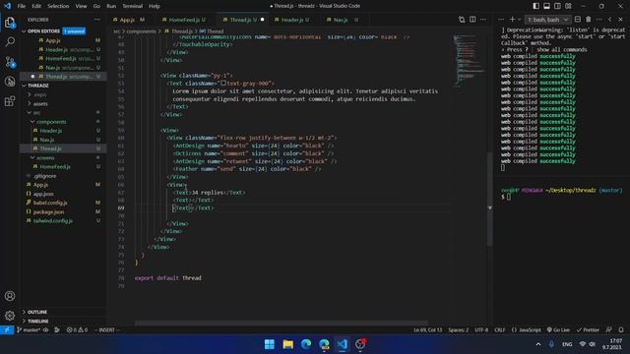This screenshot has height=354, width=630.
Task: Click Spaces: 2 indentation setting
Action: [459, 330]
